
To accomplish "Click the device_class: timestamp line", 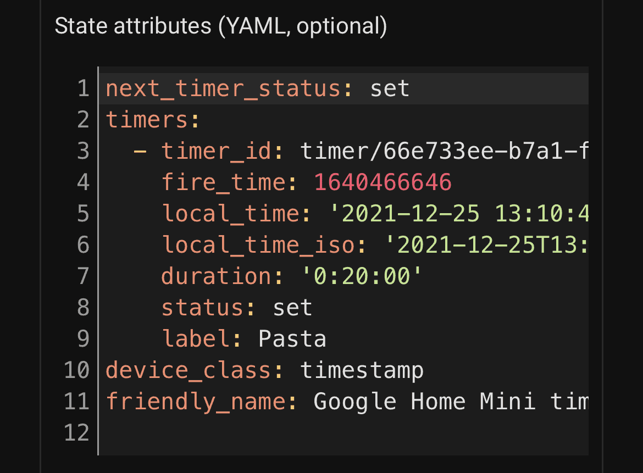I will click(264, 370).
